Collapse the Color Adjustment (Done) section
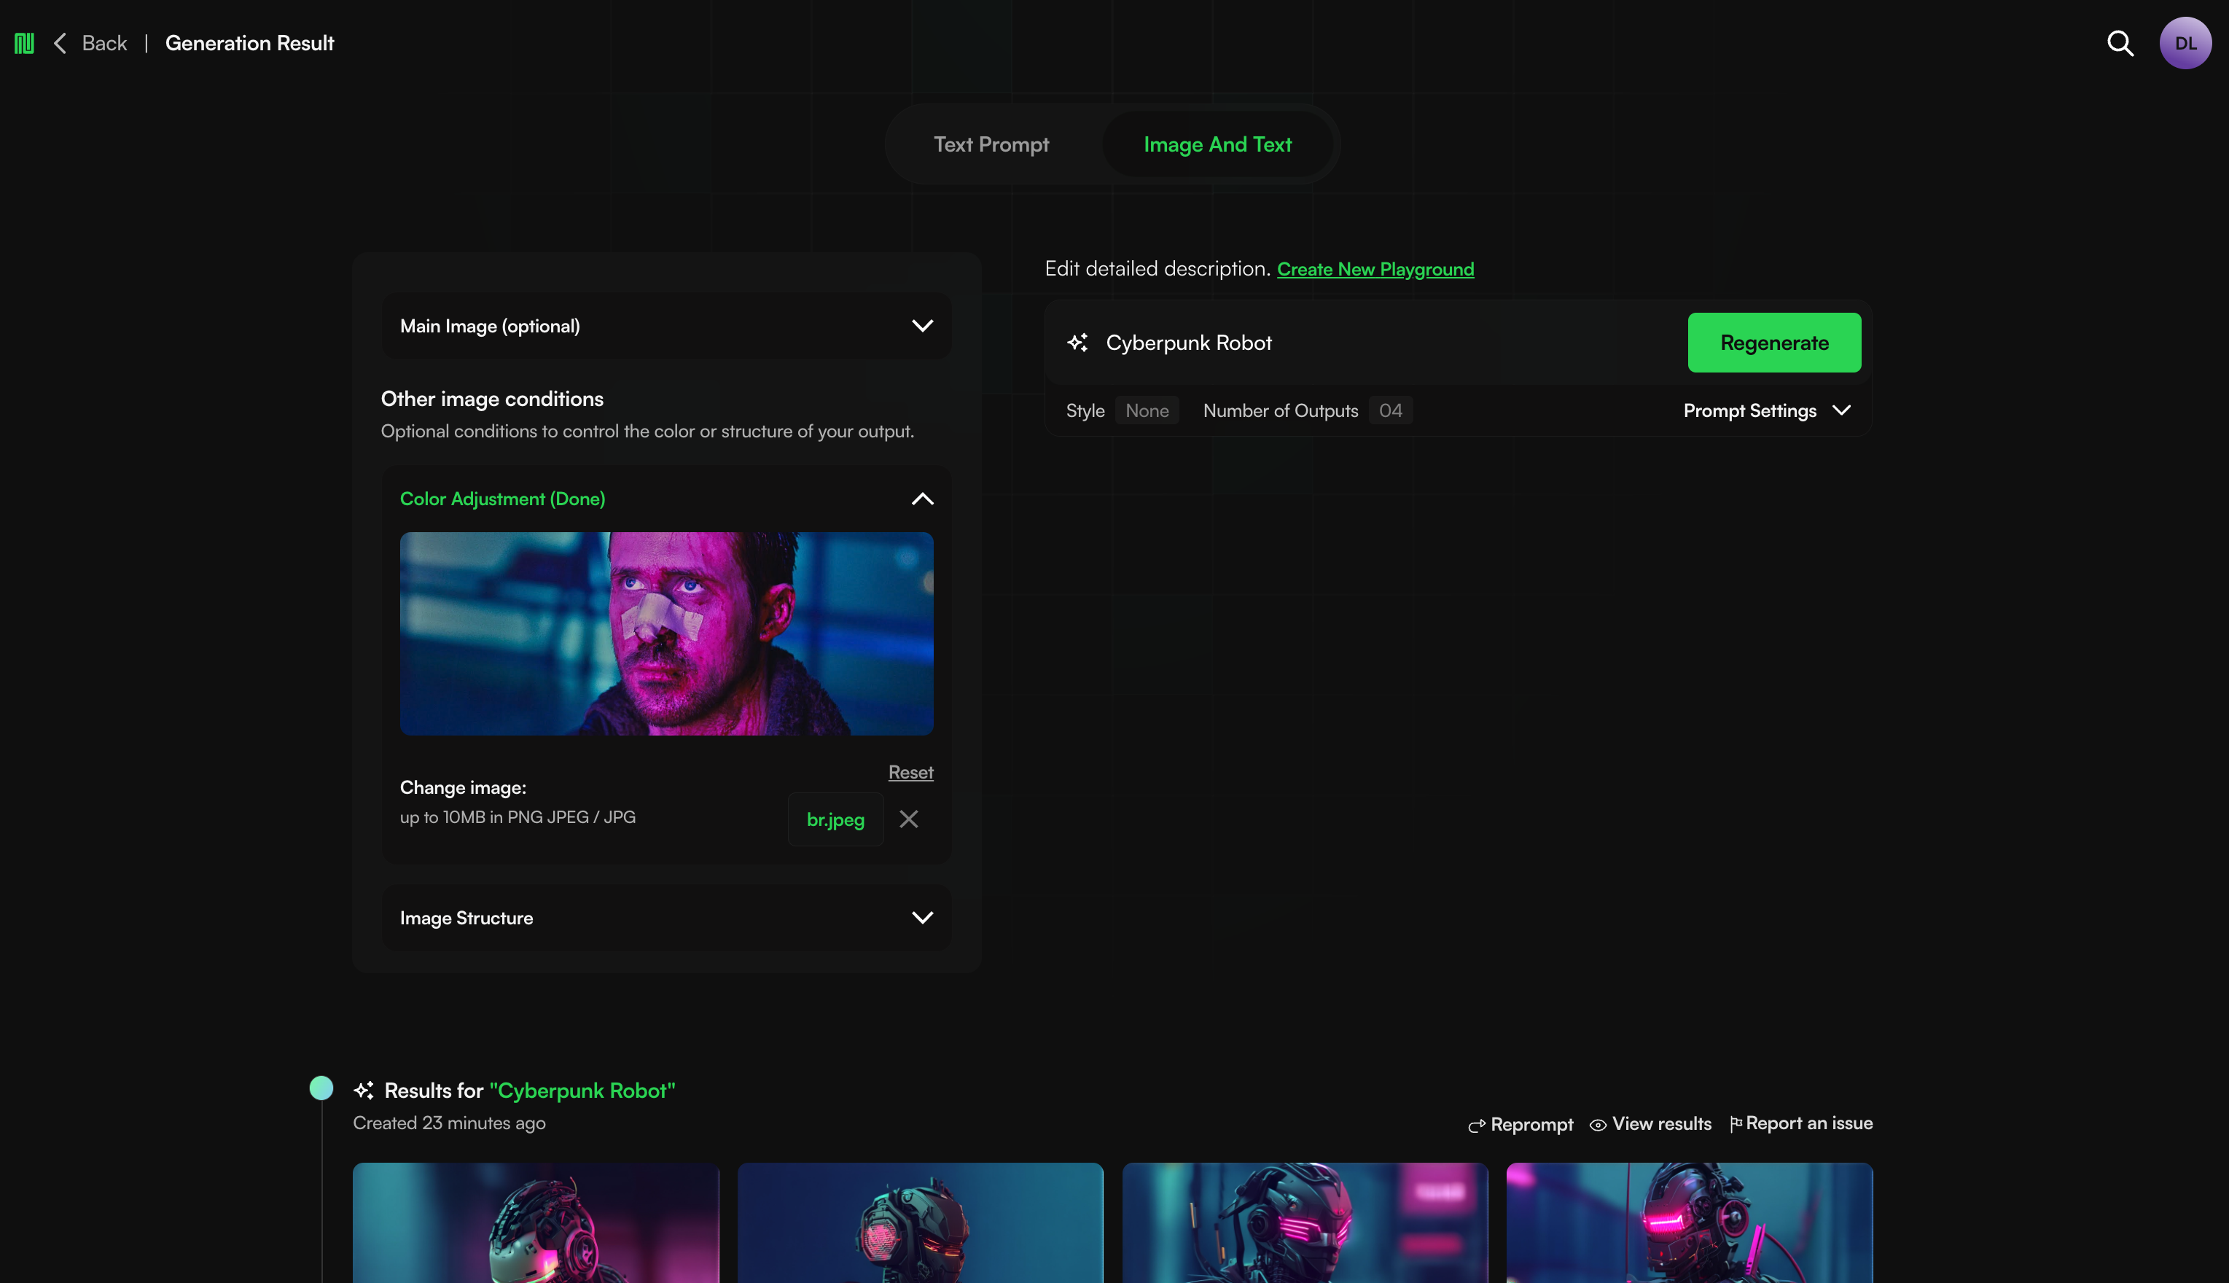Viewport: 2229px width, 1283px height. pyautogui.click(x=921, y=499)
